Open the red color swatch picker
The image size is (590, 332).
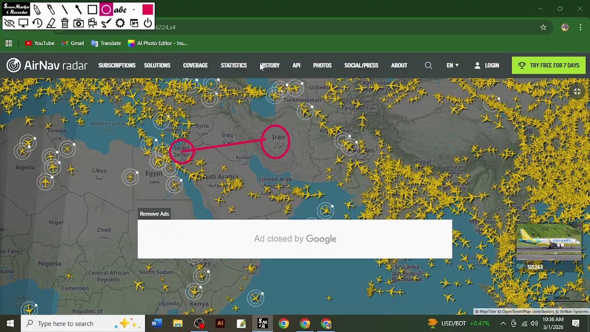[x=147, y=10]
